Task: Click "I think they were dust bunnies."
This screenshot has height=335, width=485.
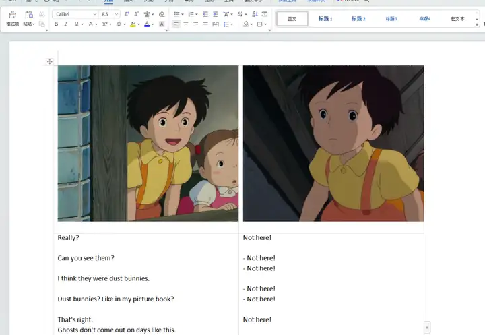Action: pyautogui.click(x=104, y=278)
